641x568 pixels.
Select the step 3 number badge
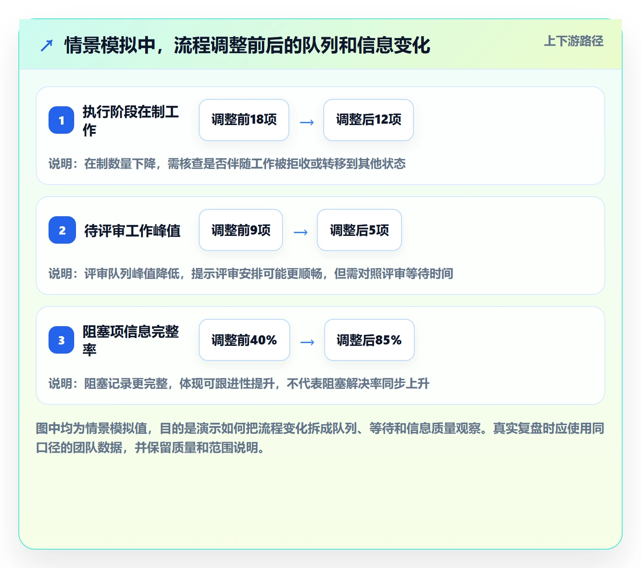click(x=61, y=340)
